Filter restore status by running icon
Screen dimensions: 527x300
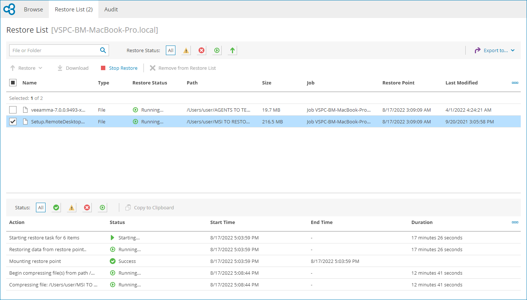pos(217,50)
